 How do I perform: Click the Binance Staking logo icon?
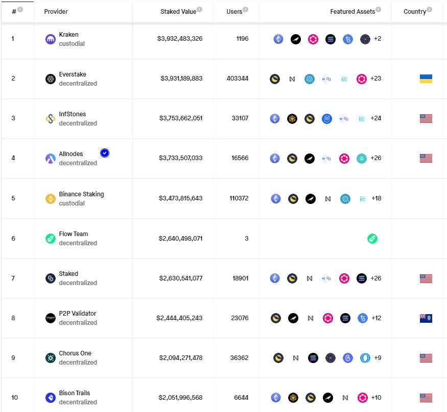click(x=51, y=199)
